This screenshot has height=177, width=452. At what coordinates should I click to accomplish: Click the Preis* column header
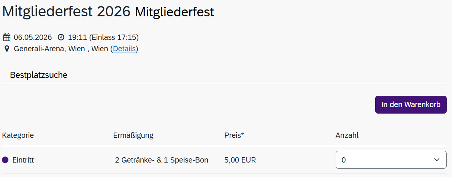234,135
